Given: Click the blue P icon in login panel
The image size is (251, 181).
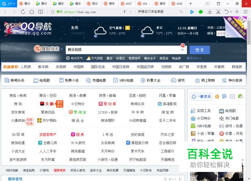Looking at the screenshot, I should 224,96.
